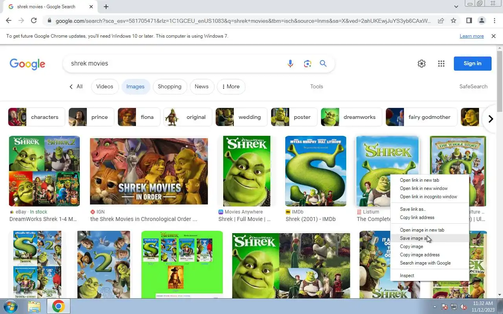
Task: Search by image with Google Lens icon
Action: click(x=307, y=64)
